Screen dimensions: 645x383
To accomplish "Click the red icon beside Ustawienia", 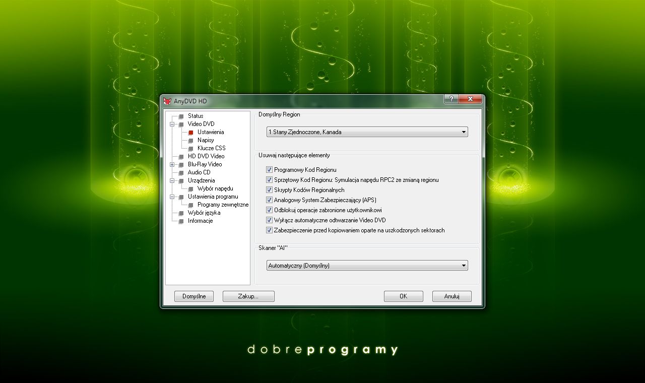I will click(x=191, y=133).
